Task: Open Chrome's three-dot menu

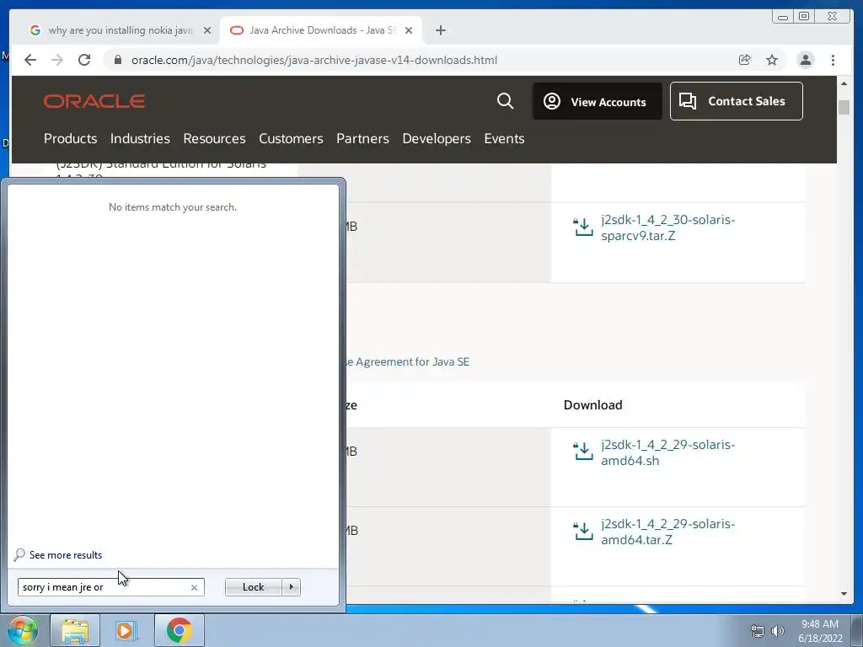Action: pos(833,60)
